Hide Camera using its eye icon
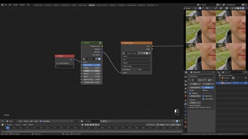 246,78
